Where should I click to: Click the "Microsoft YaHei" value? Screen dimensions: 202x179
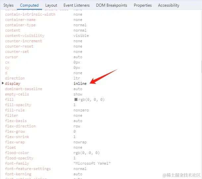coord(92,163)
